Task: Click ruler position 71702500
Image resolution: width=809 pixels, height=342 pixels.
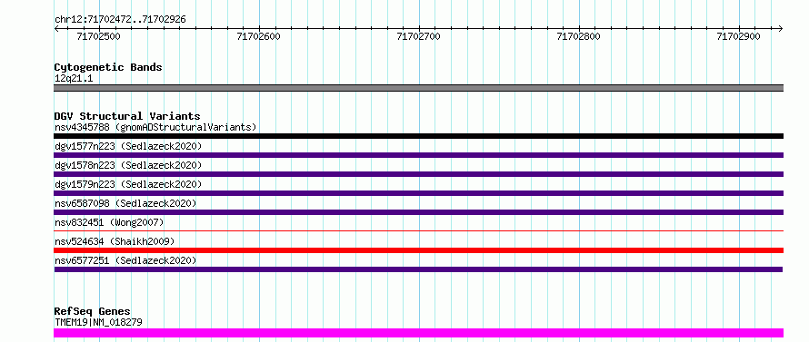Action: pos(98,36)
